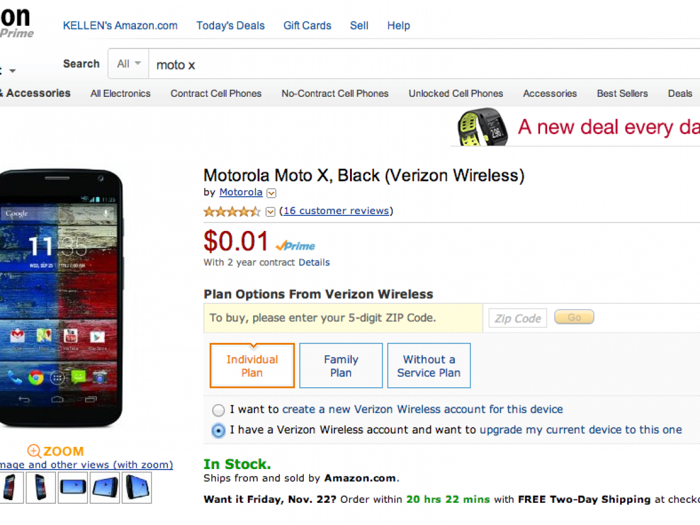Select upgrade my current device radio button

(x=218, y=430)
